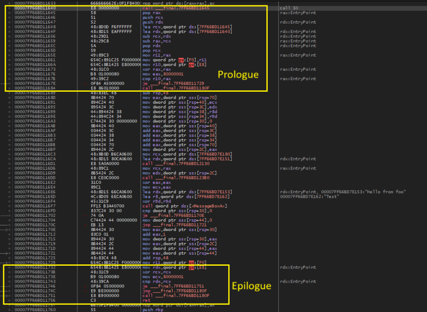427x312 pixels.
Task: Select the call to MessageBoxA instruction
Action: tap(177, 206)
